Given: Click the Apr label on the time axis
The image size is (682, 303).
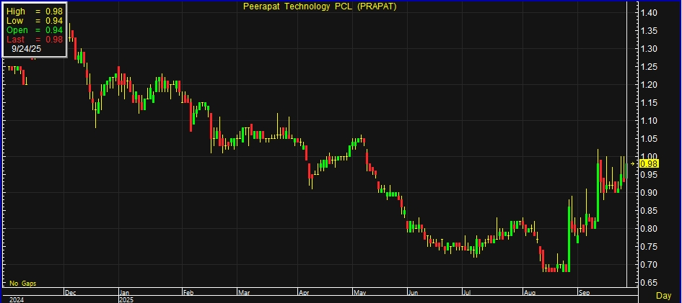Looking at the screenshot, I should click(304, 293).
